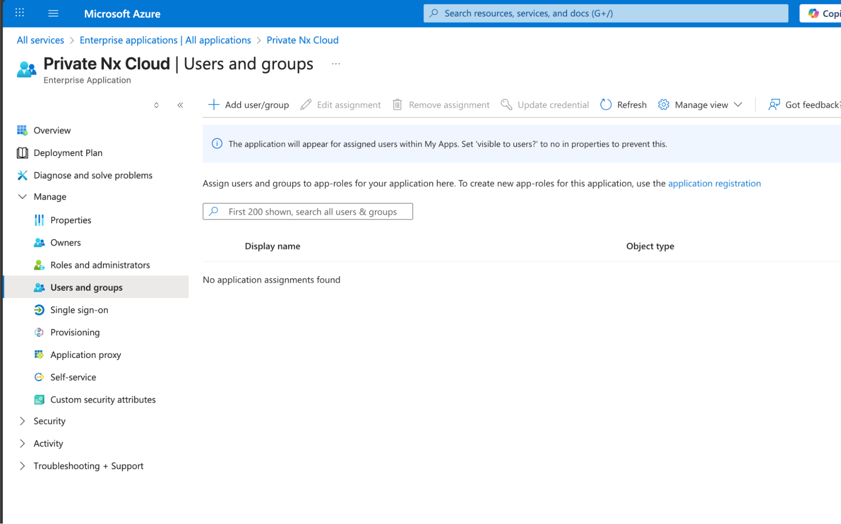Focus the users & groups search box
This screenshot has width=841, height=524.
click(308, 212)
